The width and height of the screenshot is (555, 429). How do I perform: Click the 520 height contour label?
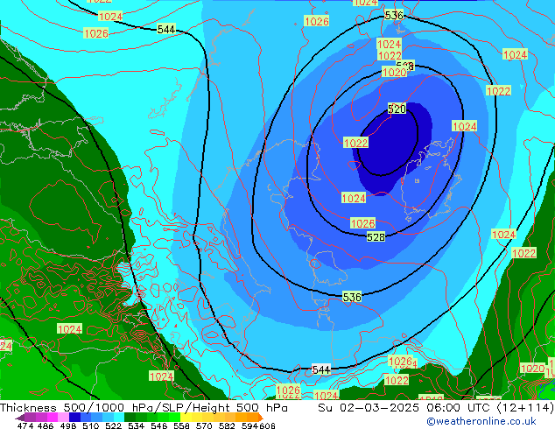(x=397, y=109)
